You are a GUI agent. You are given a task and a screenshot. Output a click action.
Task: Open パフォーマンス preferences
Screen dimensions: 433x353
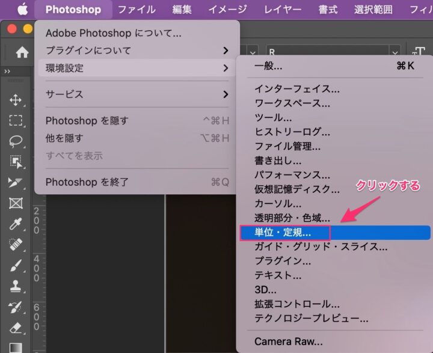[335, 175]
